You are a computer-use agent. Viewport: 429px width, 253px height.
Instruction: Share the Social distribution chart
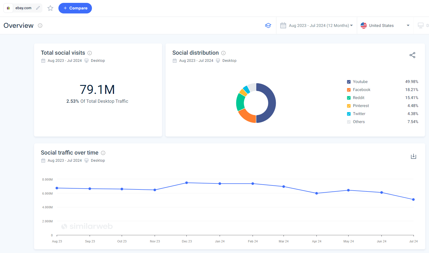[412, 55]
